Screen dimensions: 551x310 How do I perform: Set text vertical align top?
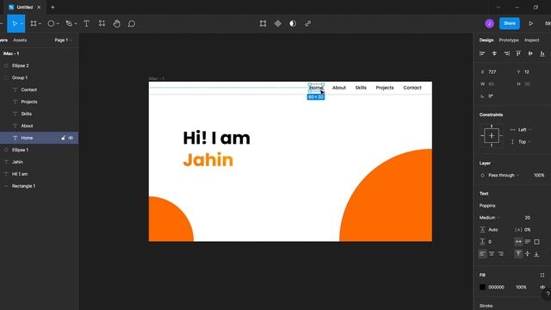[518, 253]
